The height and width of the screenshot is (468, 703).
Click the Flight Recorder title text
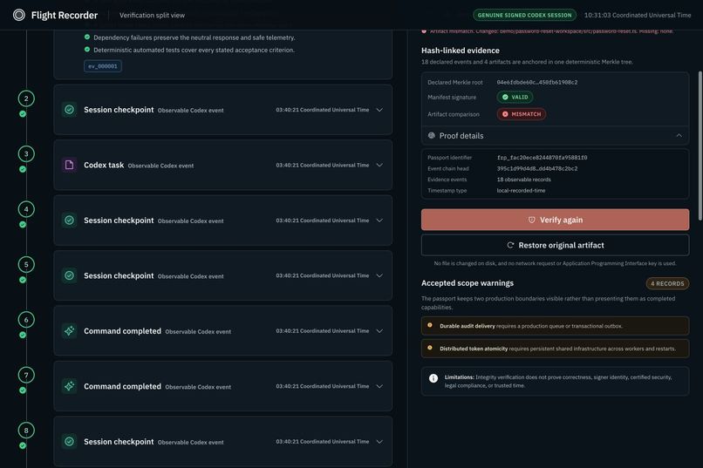coord(65,15)
